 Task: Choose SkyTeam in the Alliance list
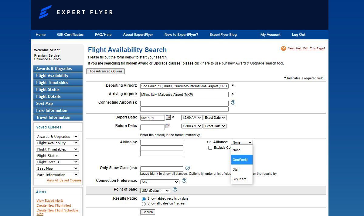click(242, 179)
